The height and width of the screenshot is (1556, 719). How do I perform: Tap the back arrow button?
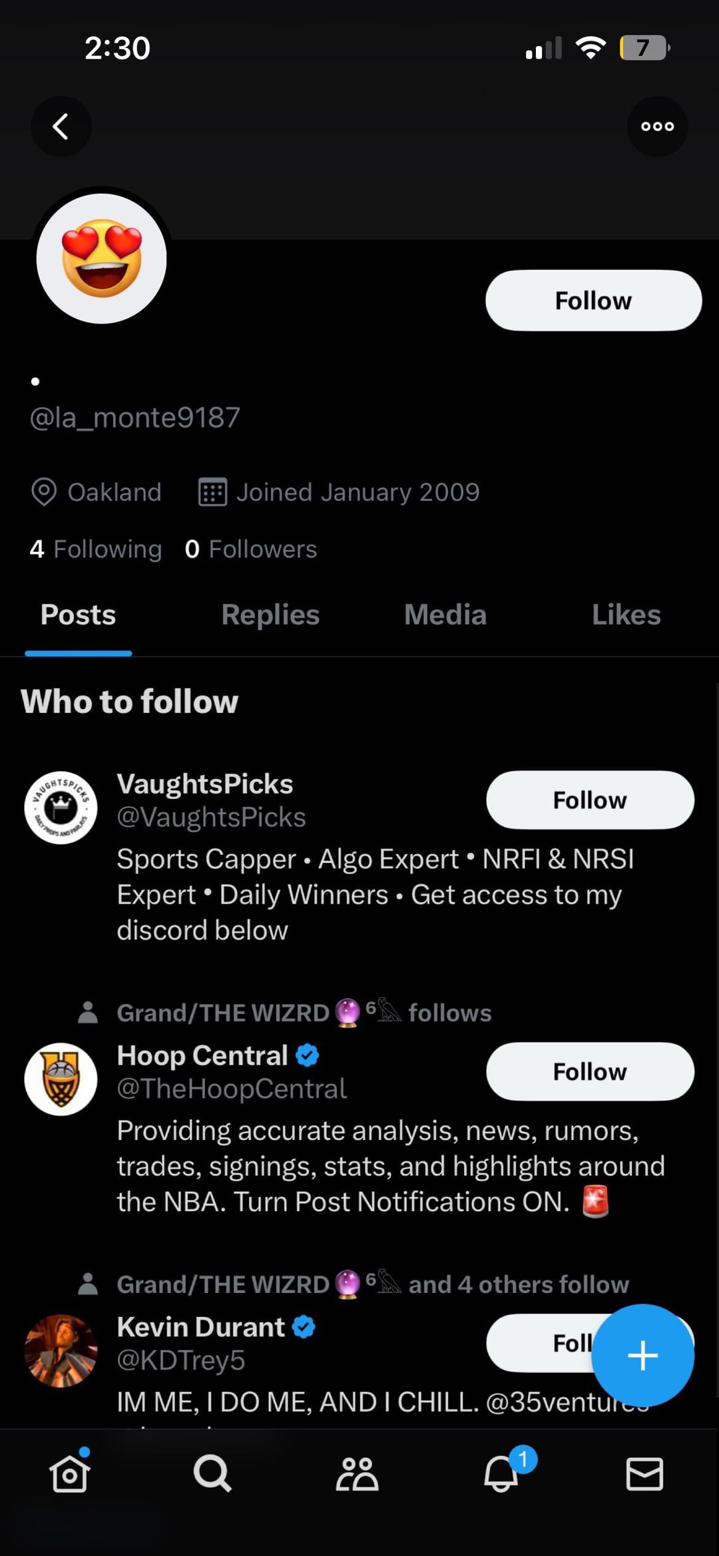(61, 127)
